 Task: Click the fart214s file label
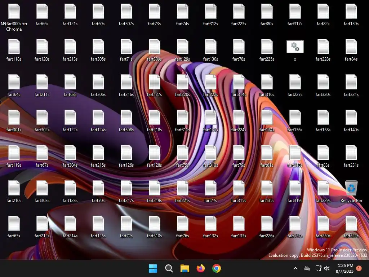(x=70, y=236)
